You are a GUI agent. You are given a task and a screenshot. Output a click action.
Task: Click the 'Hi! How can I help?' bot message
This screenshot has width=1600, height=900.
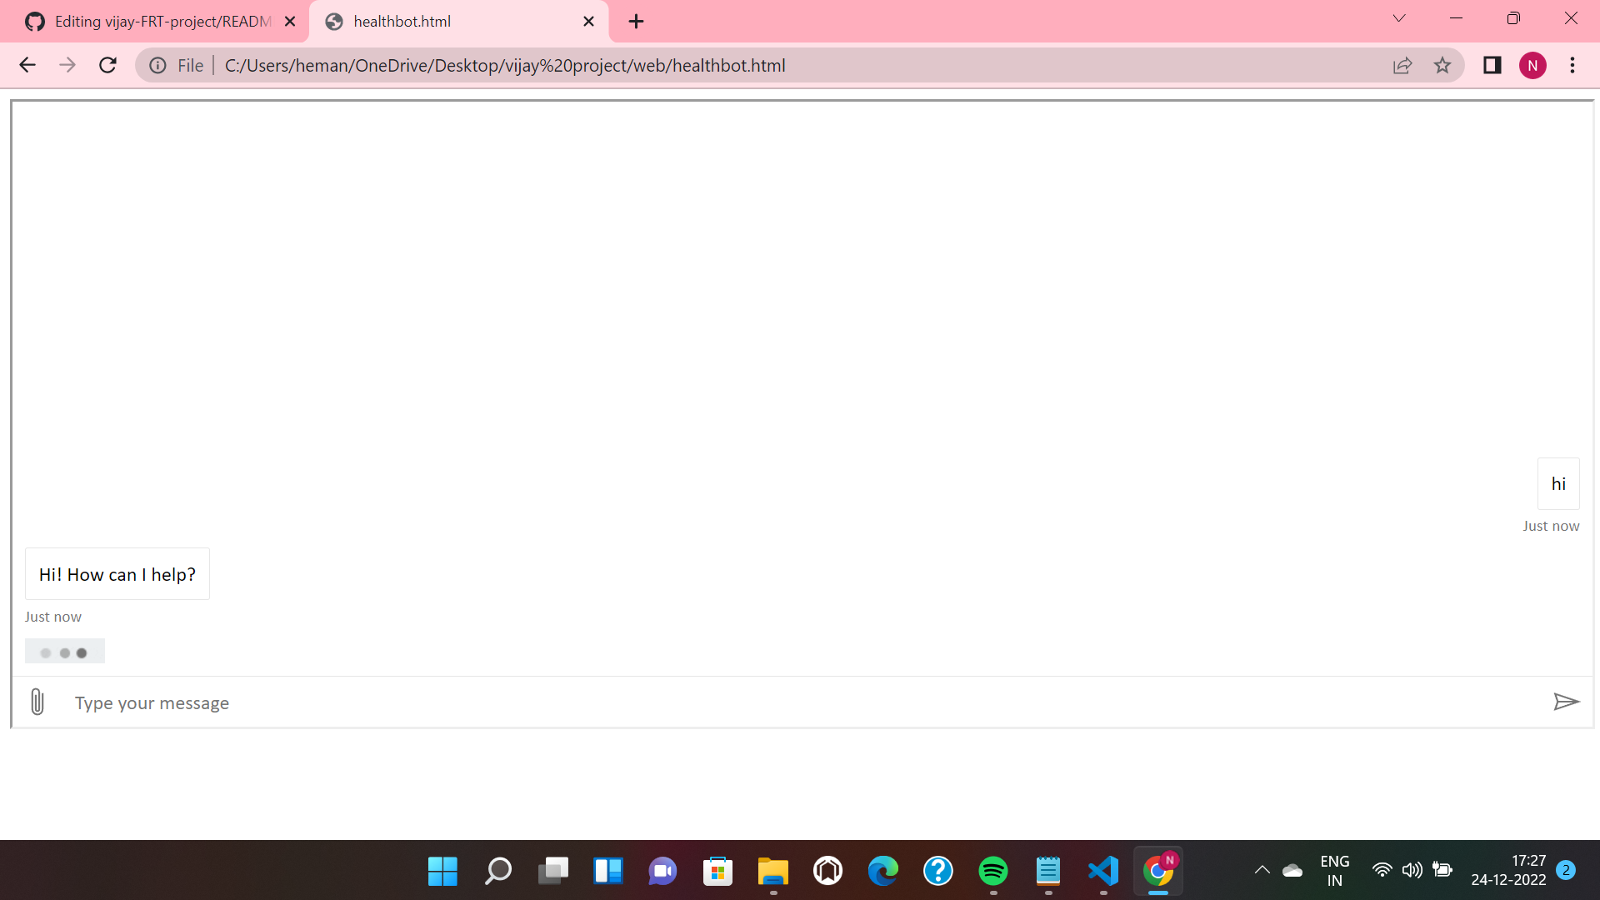coord(117,574)
